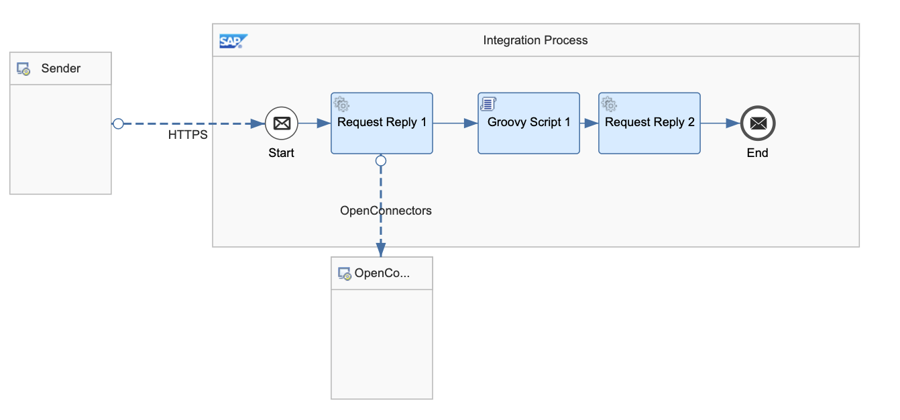Click the OpenConnectors adapter label
Screen dimensions: 900x420
point(386,211)
